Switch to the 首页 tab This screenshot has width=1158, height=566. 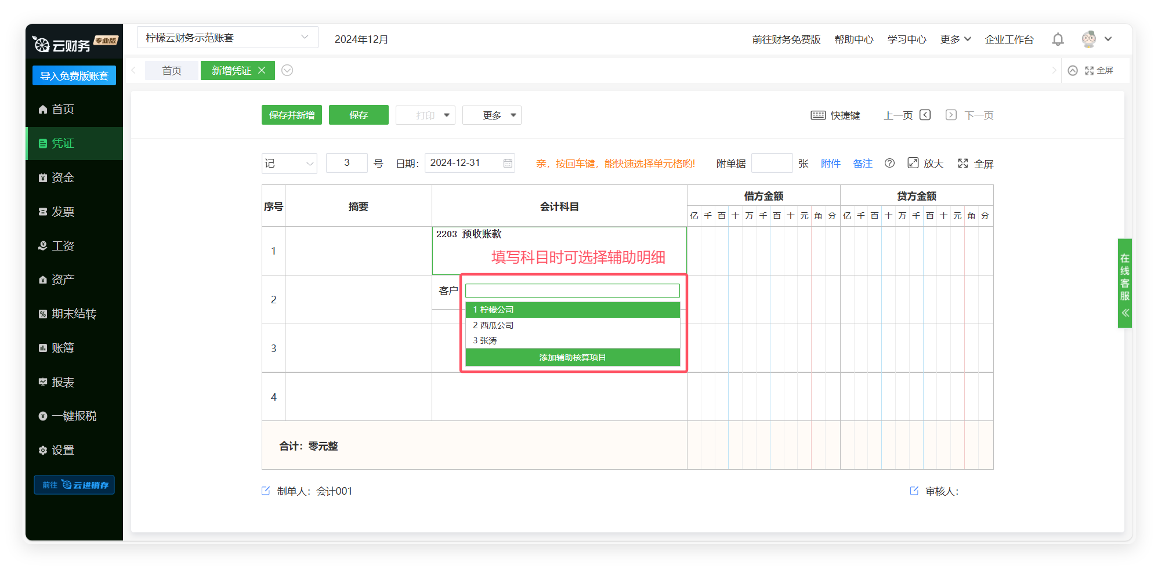[172, 70]
